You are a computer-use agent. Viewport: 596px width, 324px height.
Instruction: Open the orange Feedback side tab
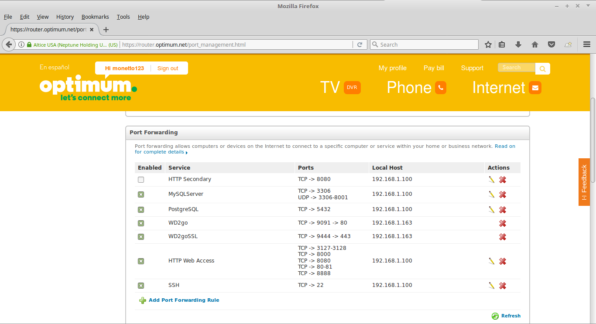(584, 182)
